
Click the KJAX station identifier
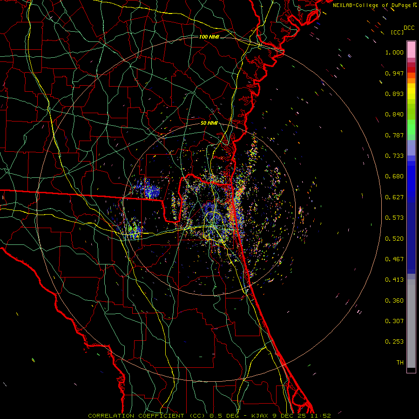(x=261, y=416)
